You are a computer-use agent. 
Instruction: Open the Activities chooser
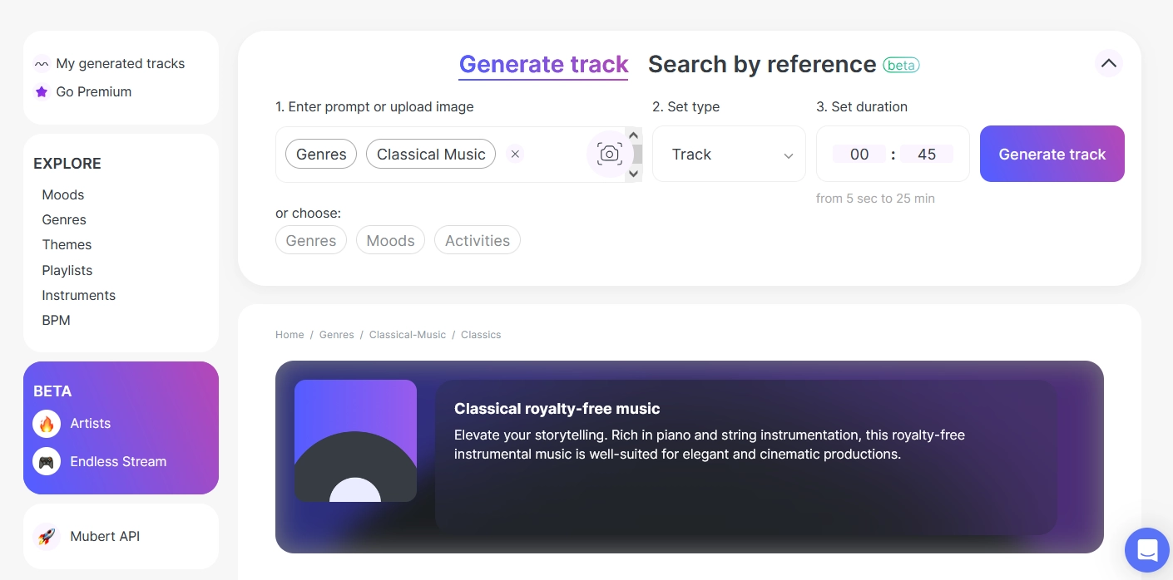tap(478, 240)
